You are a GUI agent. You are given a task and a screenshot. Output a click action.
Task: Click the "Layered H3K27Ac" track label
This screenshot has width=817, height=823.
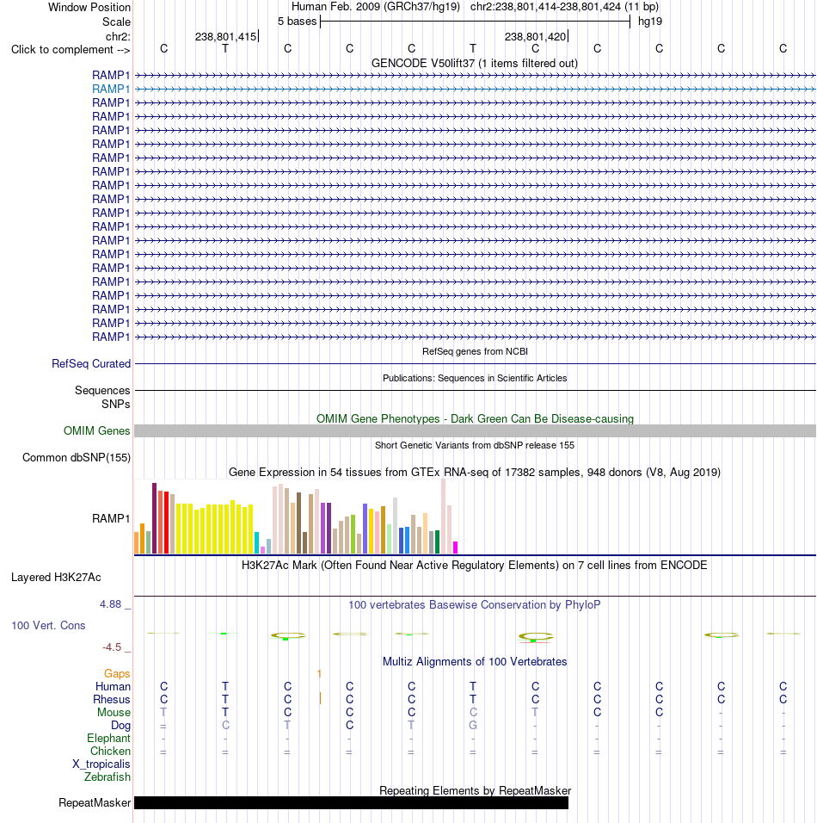pos(56,578)
